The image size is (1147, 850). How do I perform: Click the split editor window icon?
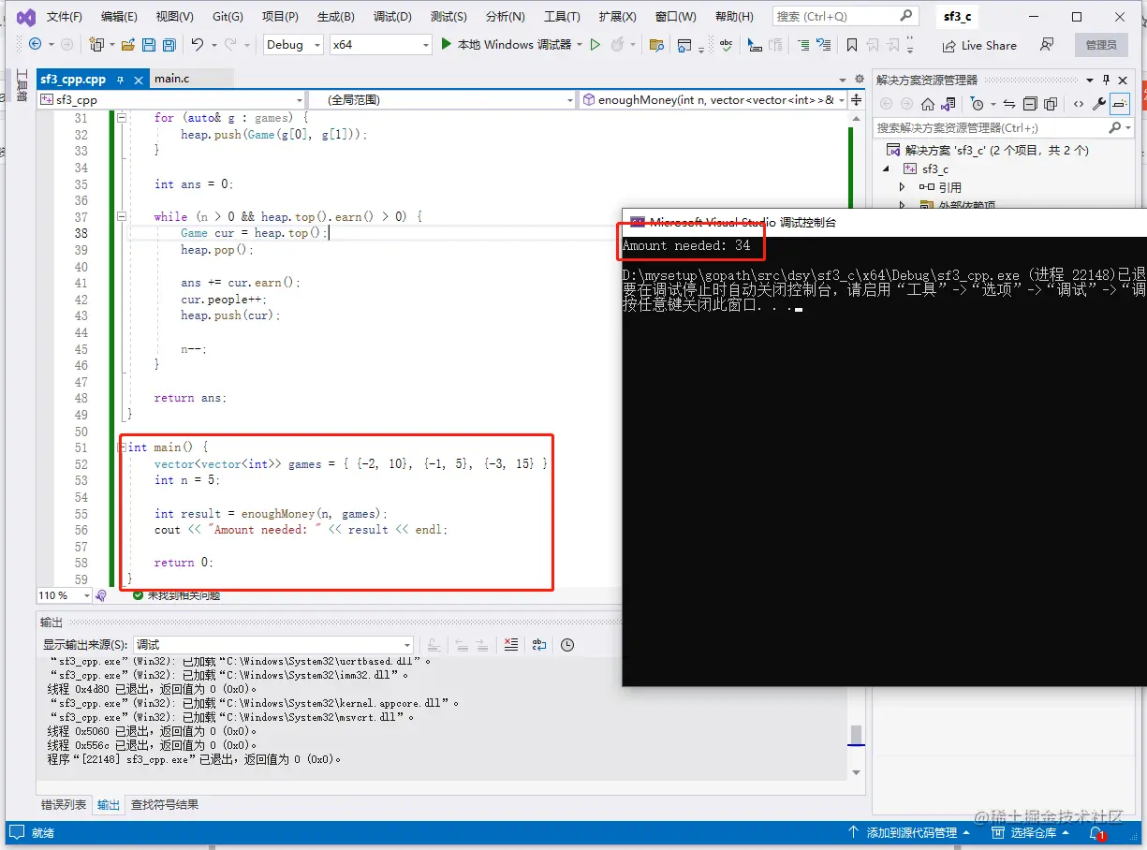858,99
